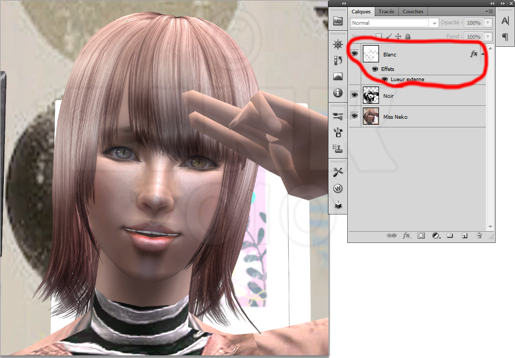Toggle visibility of Lueur externe effect
The height and width of the screenshot is (358, 515).
pos(384,80)
